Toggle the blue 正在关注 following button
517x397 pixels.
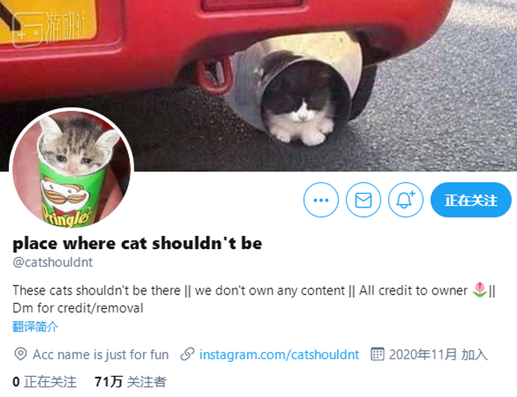click(x=471, y=200)
